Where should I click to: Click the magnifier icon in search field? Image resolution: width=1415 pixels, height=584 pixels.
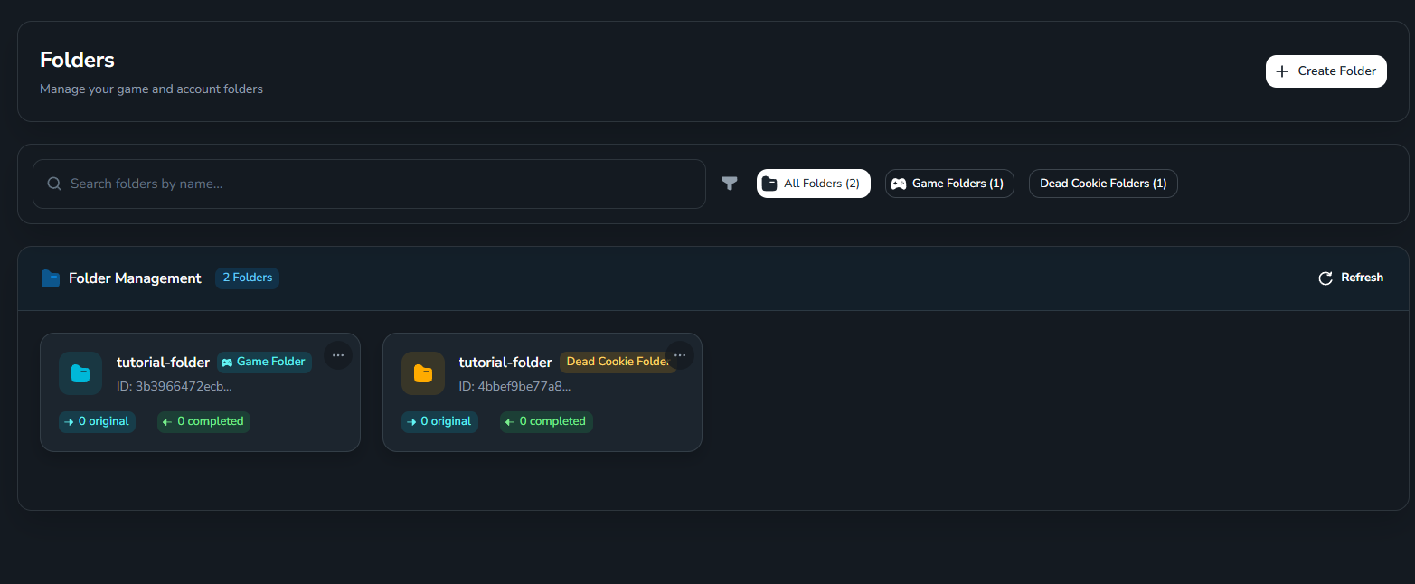(54, 184)
